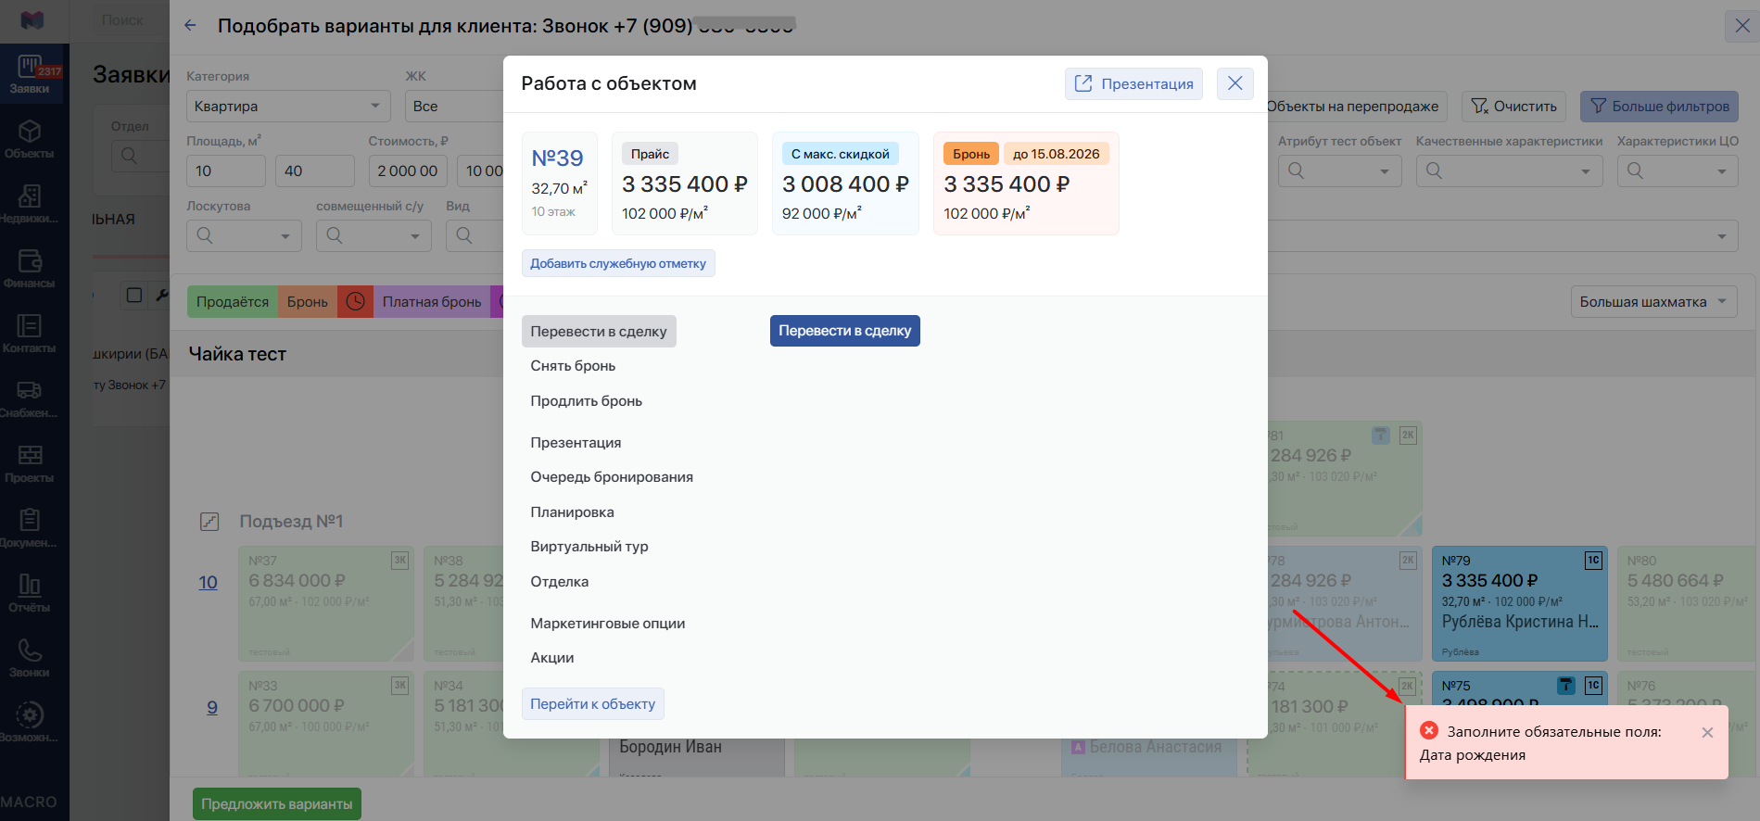The image size is (1760, 821).
Task: Open the Категория Квартира dropdown
Action: tap(288, 107)
